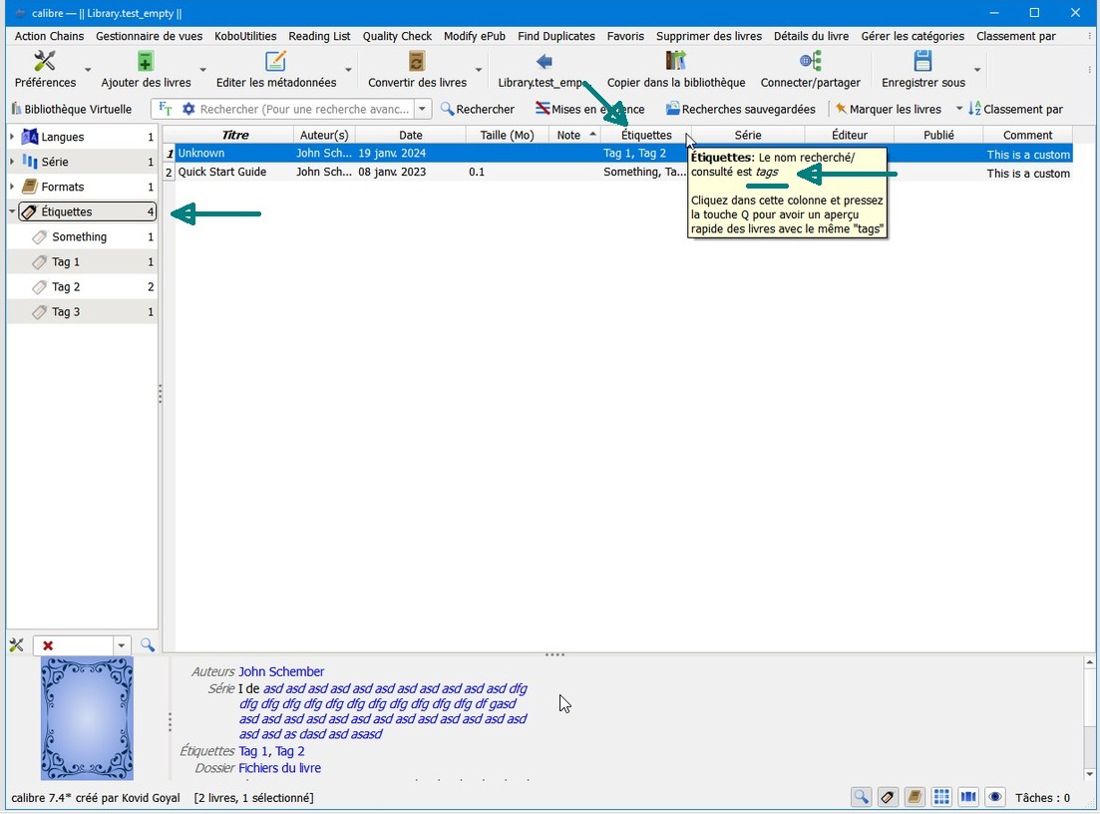Open the Quality Check menu
The image size is (1100, 814).
click(397, 36)
